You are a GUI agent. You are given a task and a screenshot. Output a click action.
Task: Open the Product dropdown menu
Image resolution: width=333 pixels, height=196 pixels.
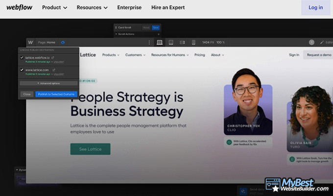tap(54, 7)
